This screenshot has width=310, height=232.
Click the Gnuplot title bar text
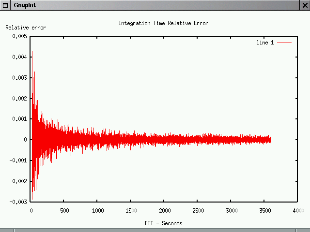click(24, 5)
